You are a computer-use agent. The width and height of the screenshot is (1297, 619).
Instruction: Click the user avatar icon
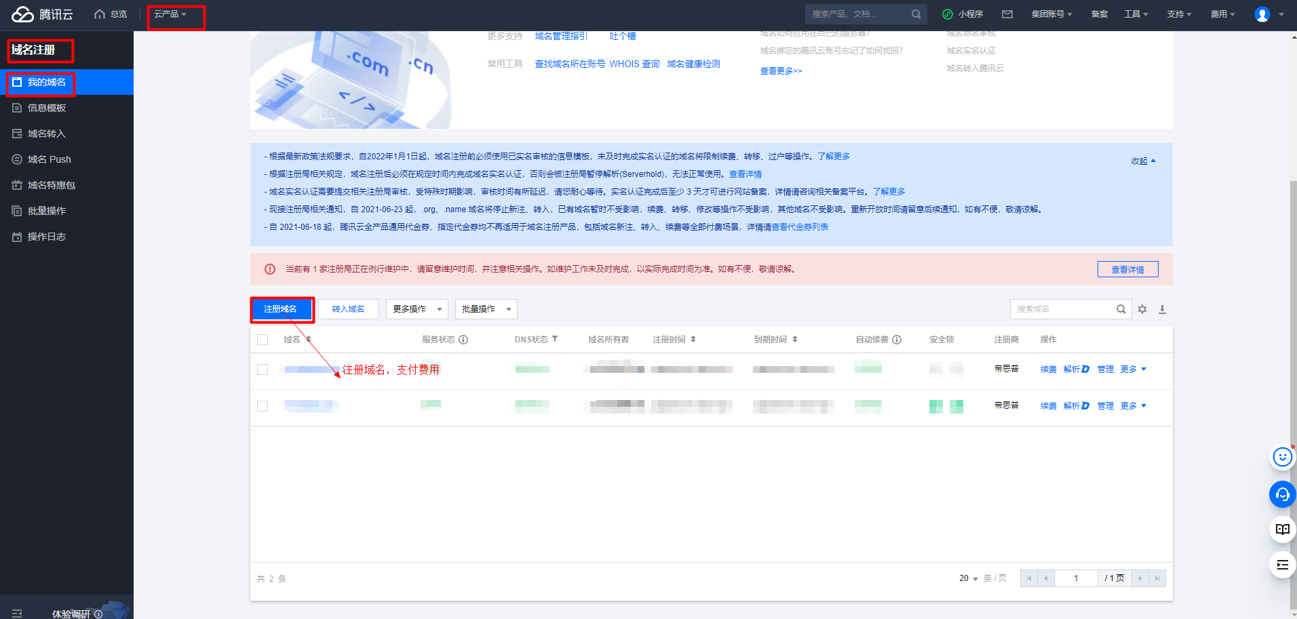(x=1262, y=14)
